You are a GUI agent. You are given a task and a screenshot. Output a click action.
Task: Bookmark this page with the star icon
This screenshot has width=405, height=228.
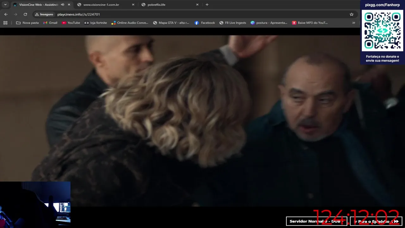pyautogui.click(x=352, y=14)
